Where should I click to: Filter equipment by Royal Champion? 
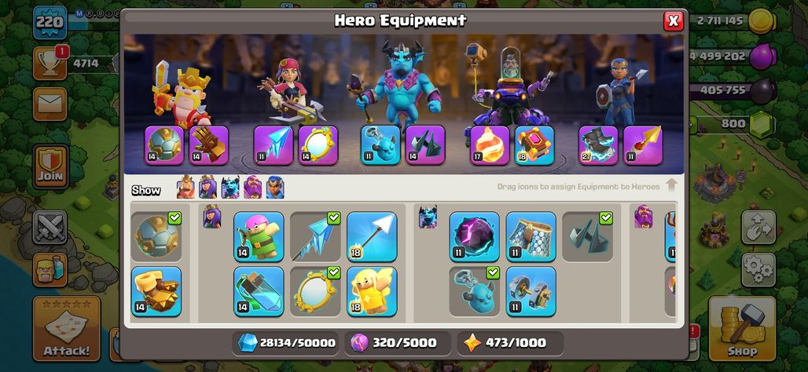point(275,188)
